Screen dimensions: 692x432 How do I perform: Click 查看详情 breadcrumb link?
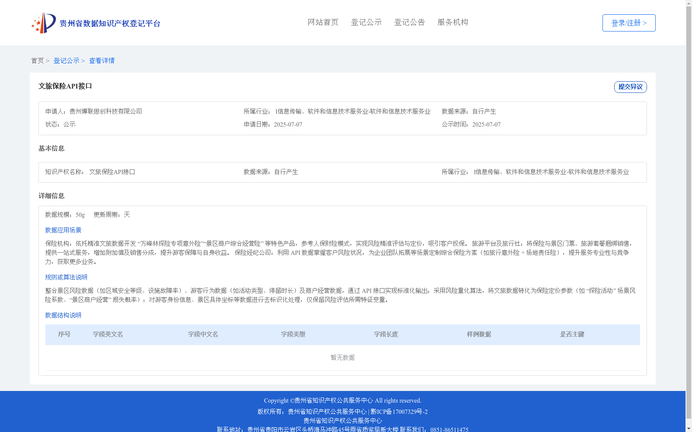coord(102,61)
